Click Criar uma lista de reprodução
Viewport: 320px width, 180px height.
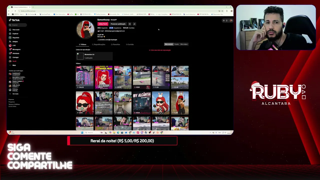click(x=160, y=50)
